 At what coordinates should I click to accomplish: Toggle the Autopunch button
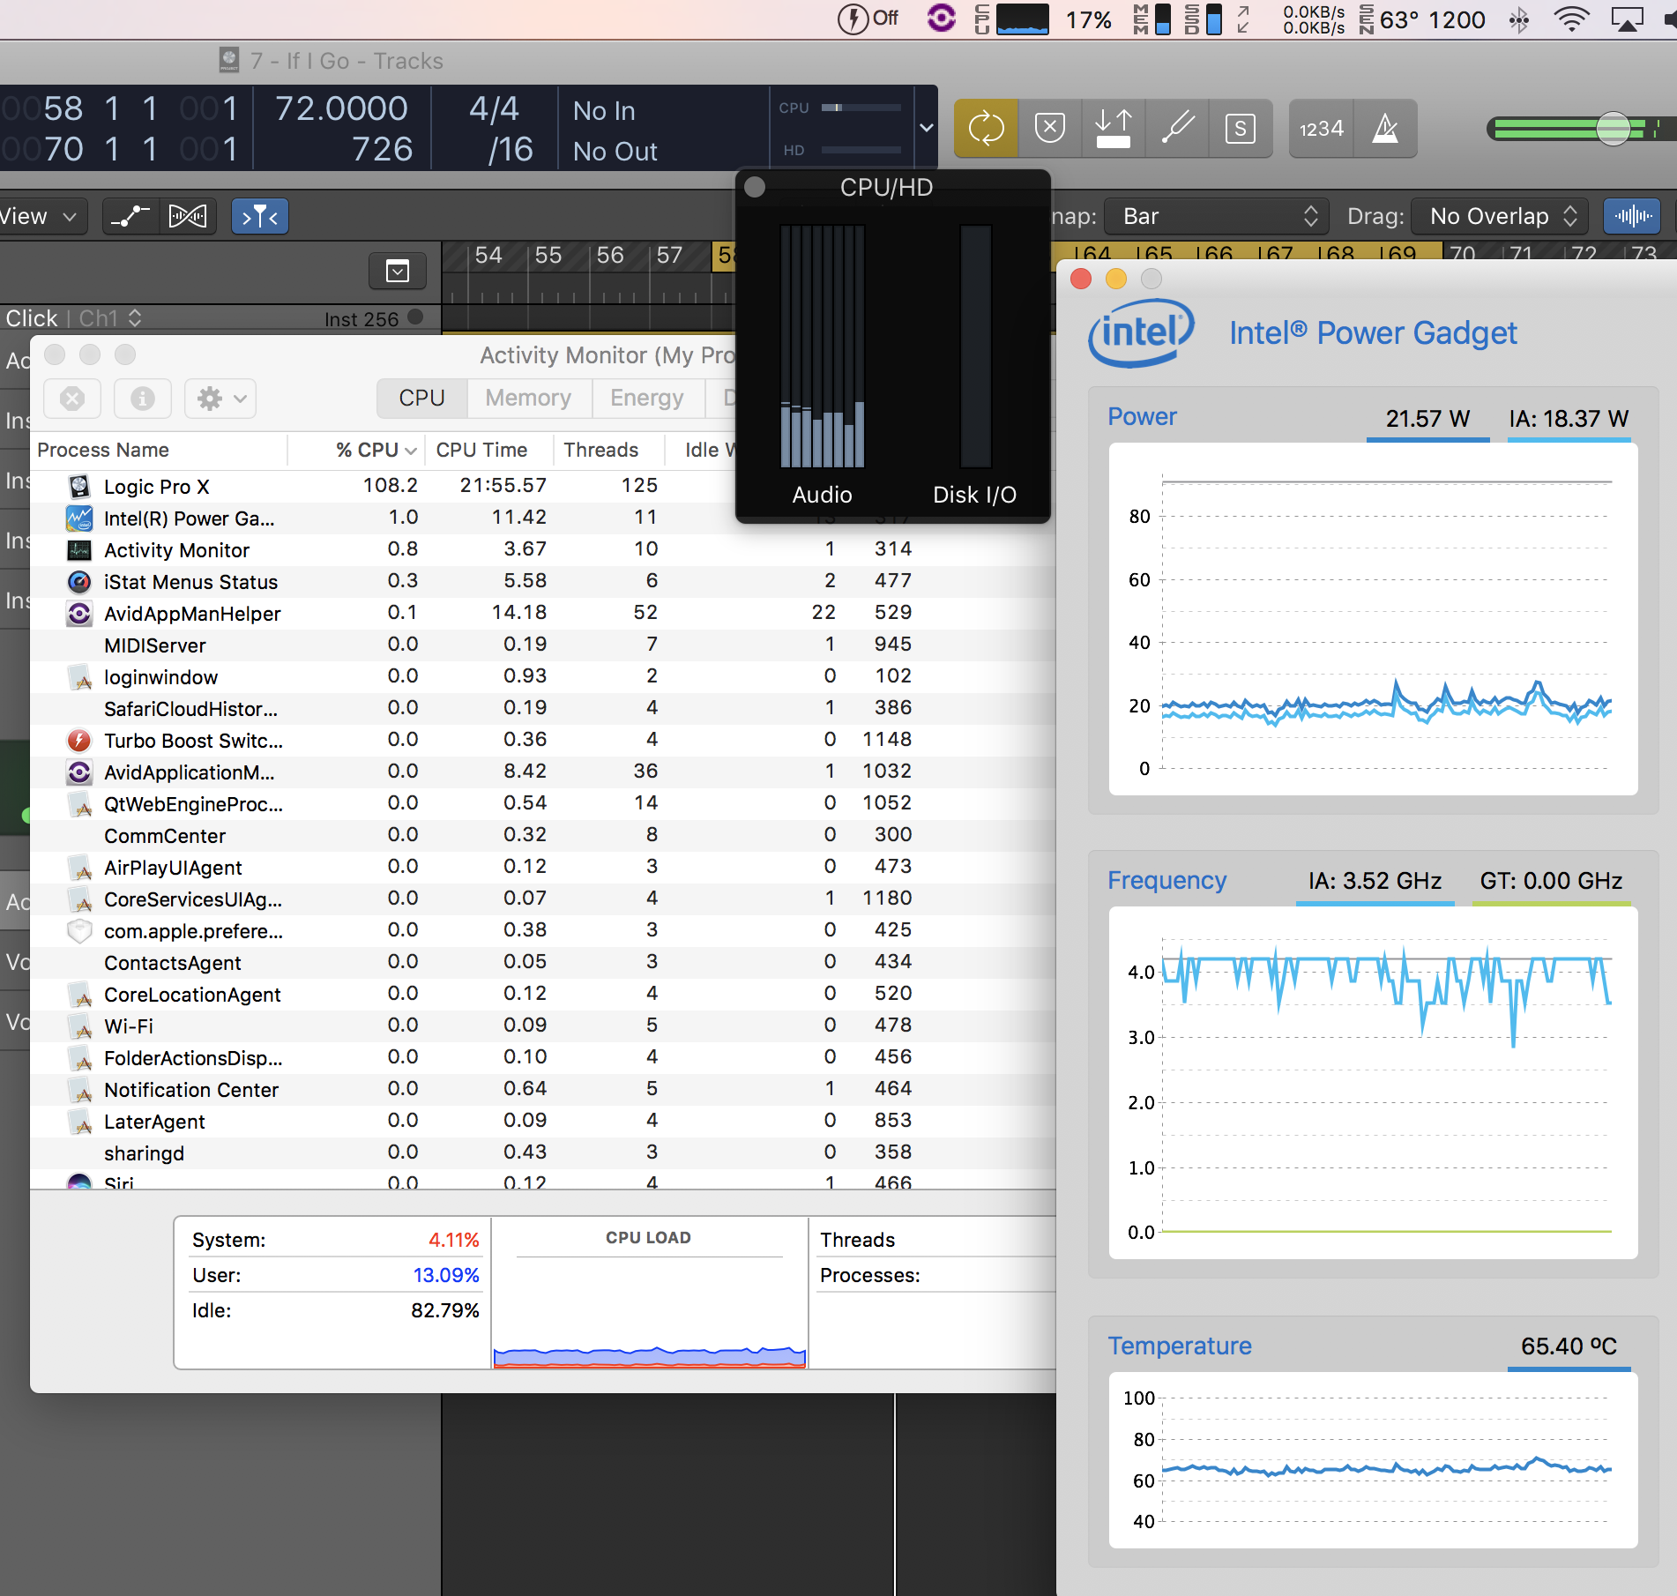click(1113, 129)
